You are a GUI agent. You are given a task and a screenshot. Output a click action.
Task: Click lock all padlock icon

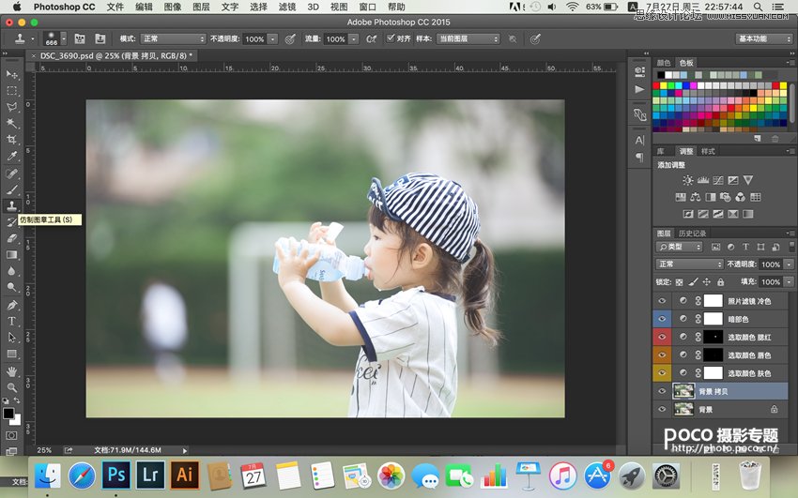(721, 282)
